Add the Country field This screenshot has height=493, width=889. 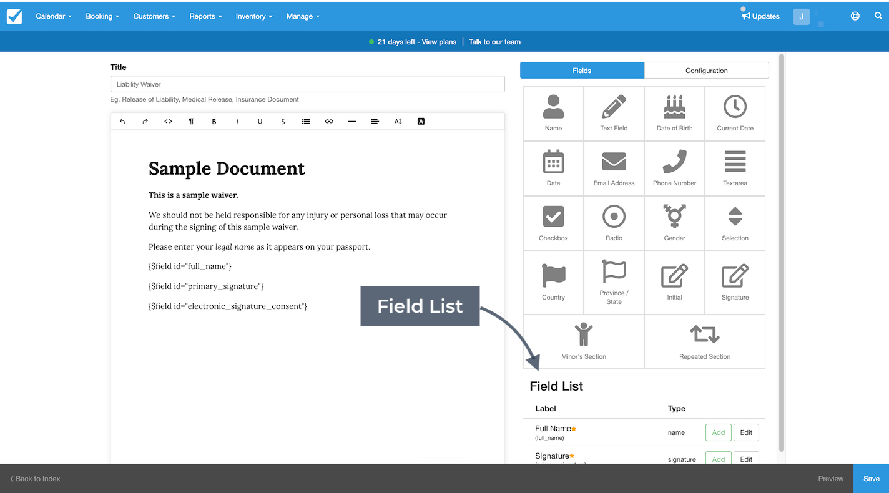point(553,283)
